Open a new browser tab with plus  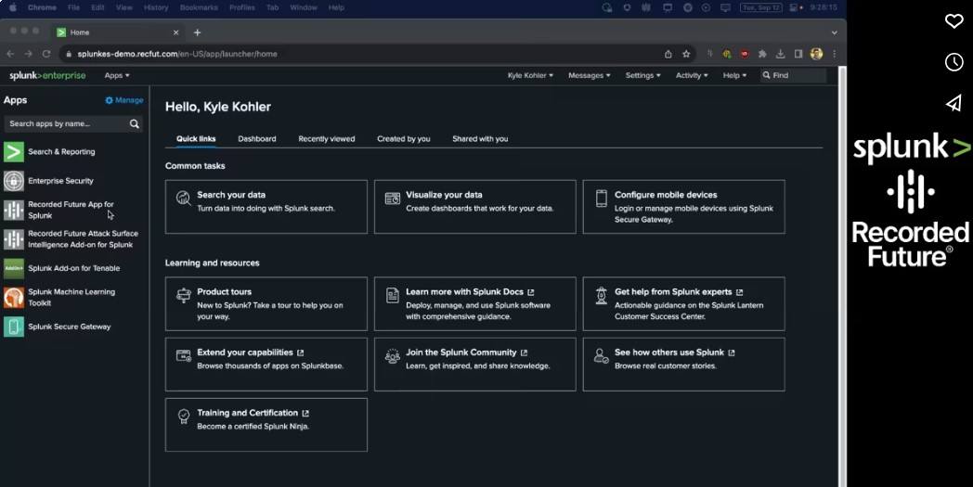[x=197, y=32]
